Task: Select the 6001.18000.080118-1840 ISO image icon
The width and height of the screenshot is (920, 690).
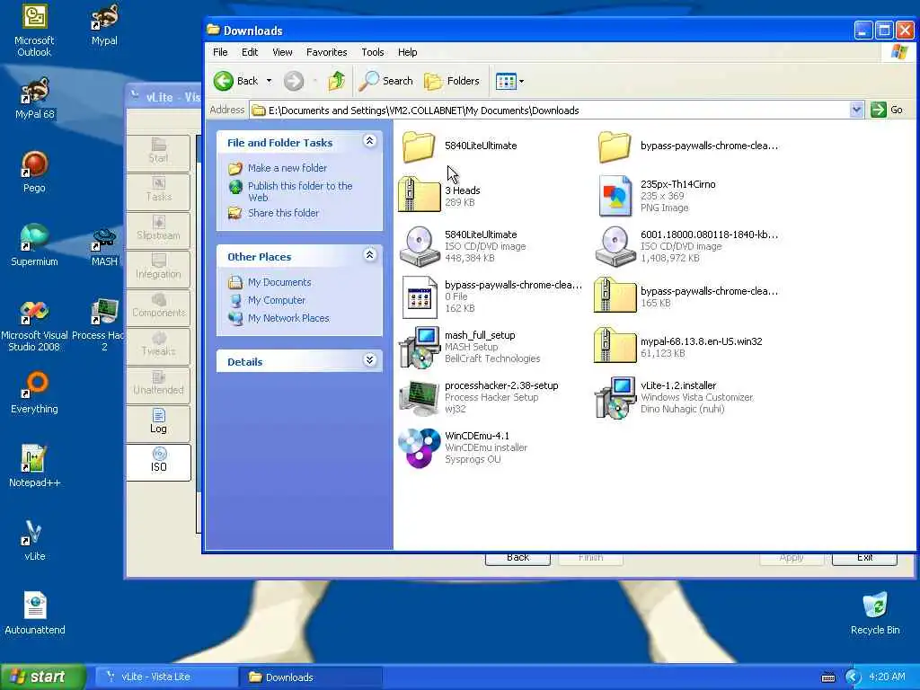Action: [x=615, y=246]
